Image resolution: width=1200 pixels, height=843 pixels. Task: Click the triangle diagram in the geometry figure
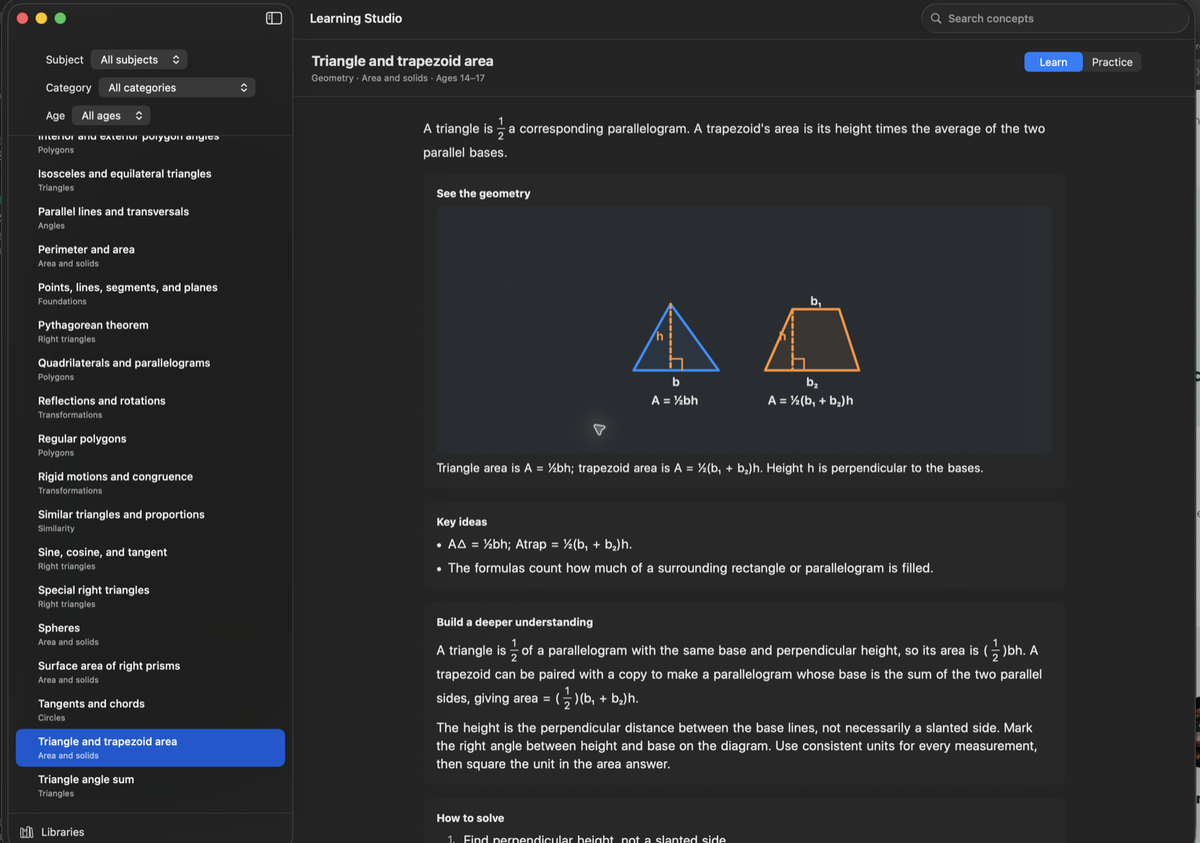point(676,337)
